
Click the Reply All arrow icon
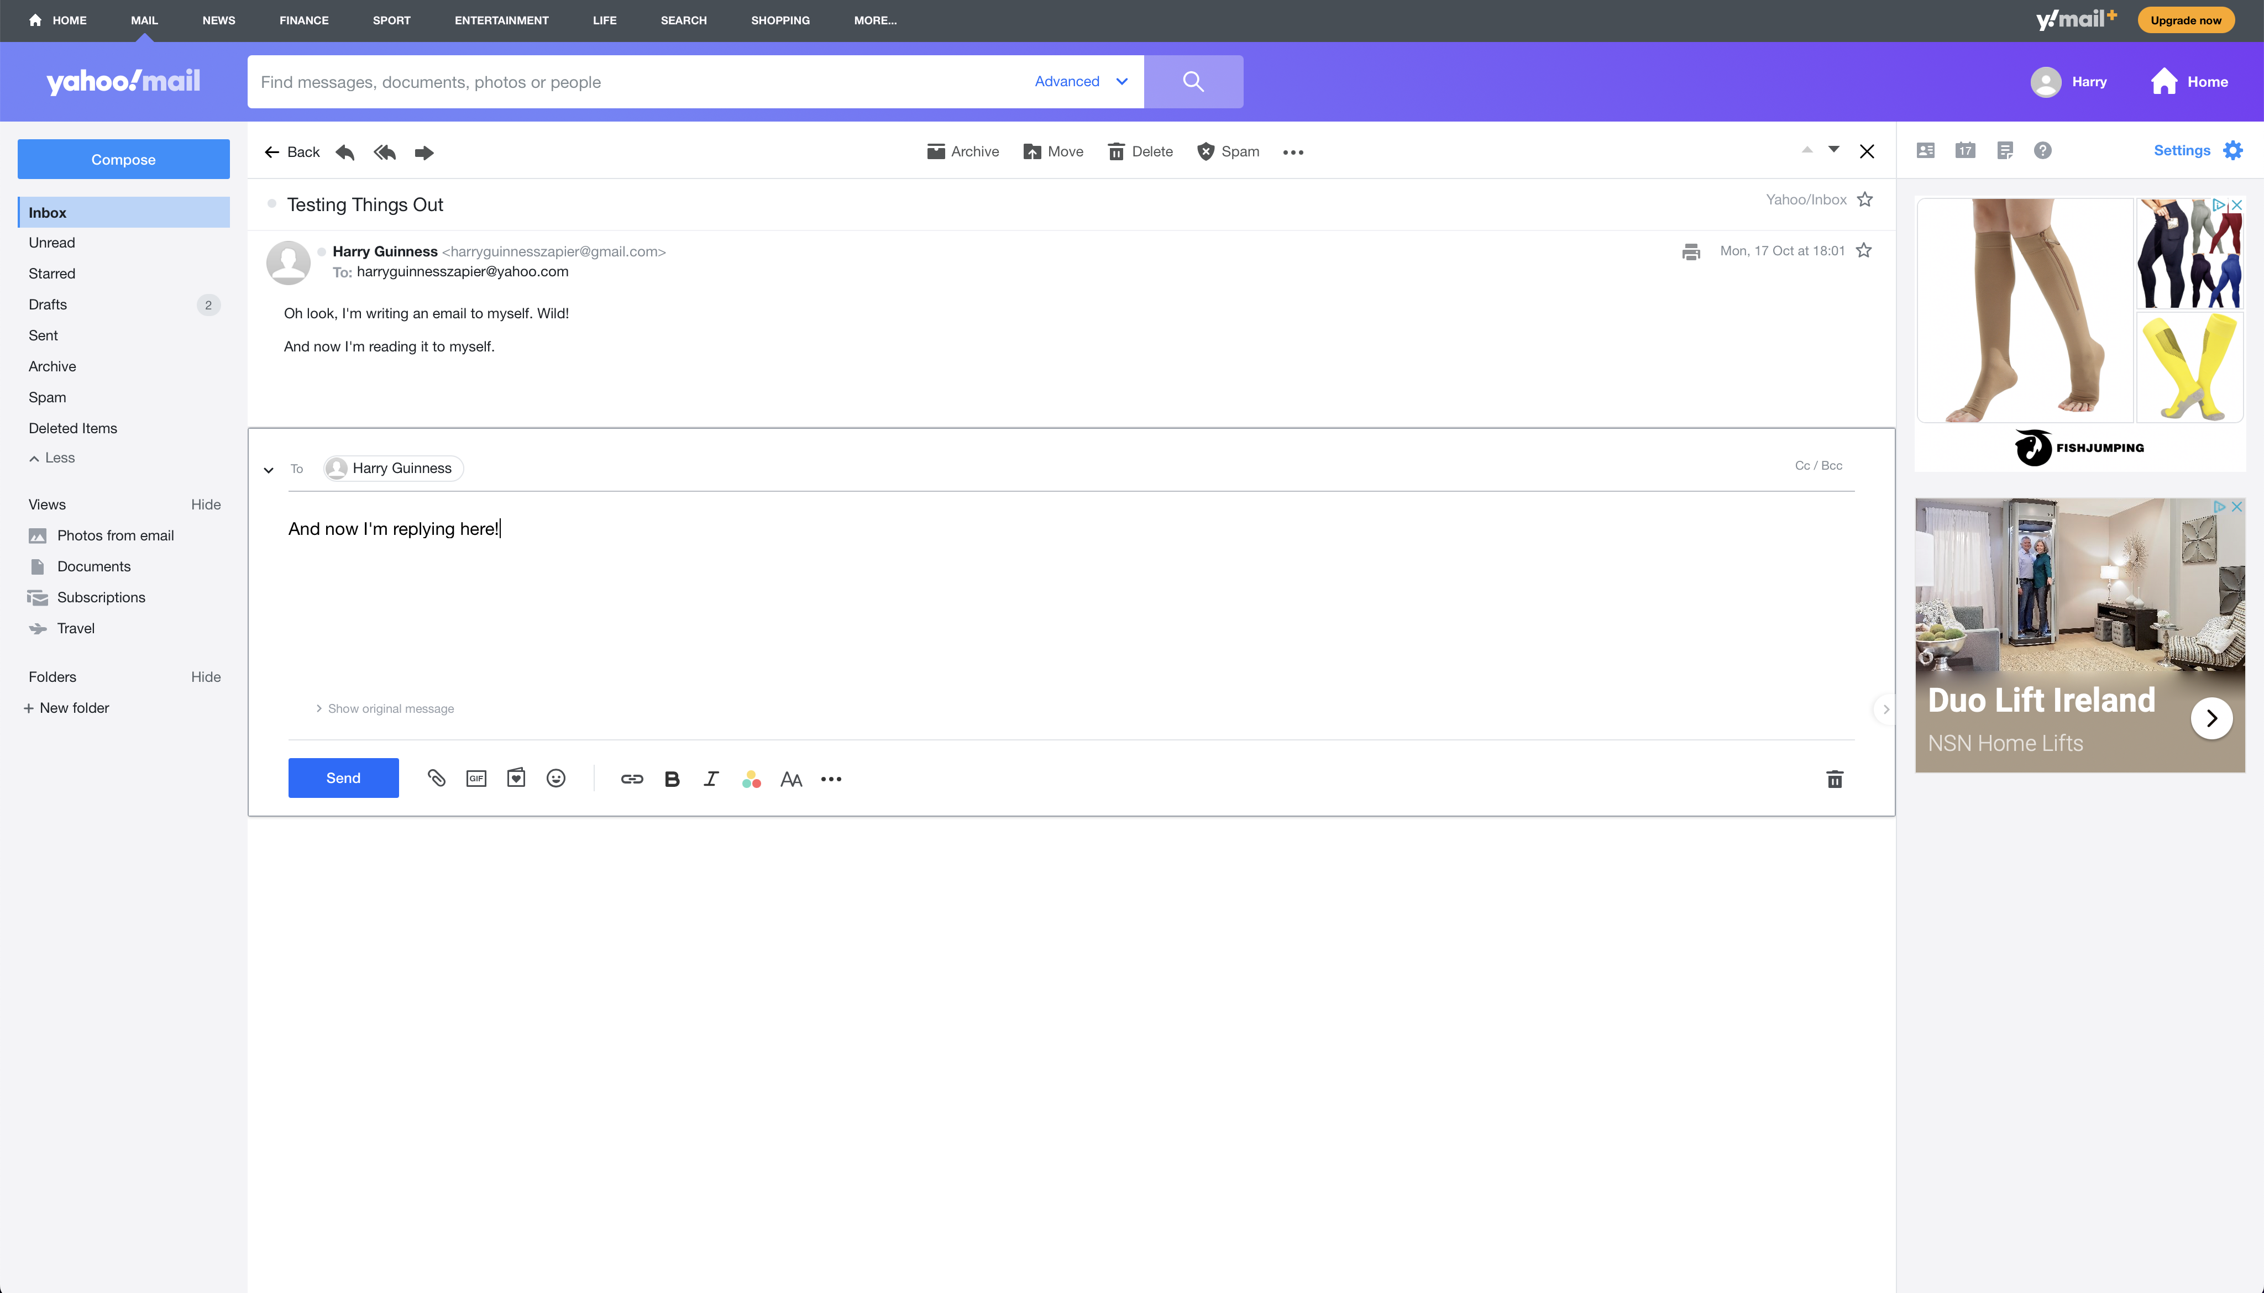385,152
